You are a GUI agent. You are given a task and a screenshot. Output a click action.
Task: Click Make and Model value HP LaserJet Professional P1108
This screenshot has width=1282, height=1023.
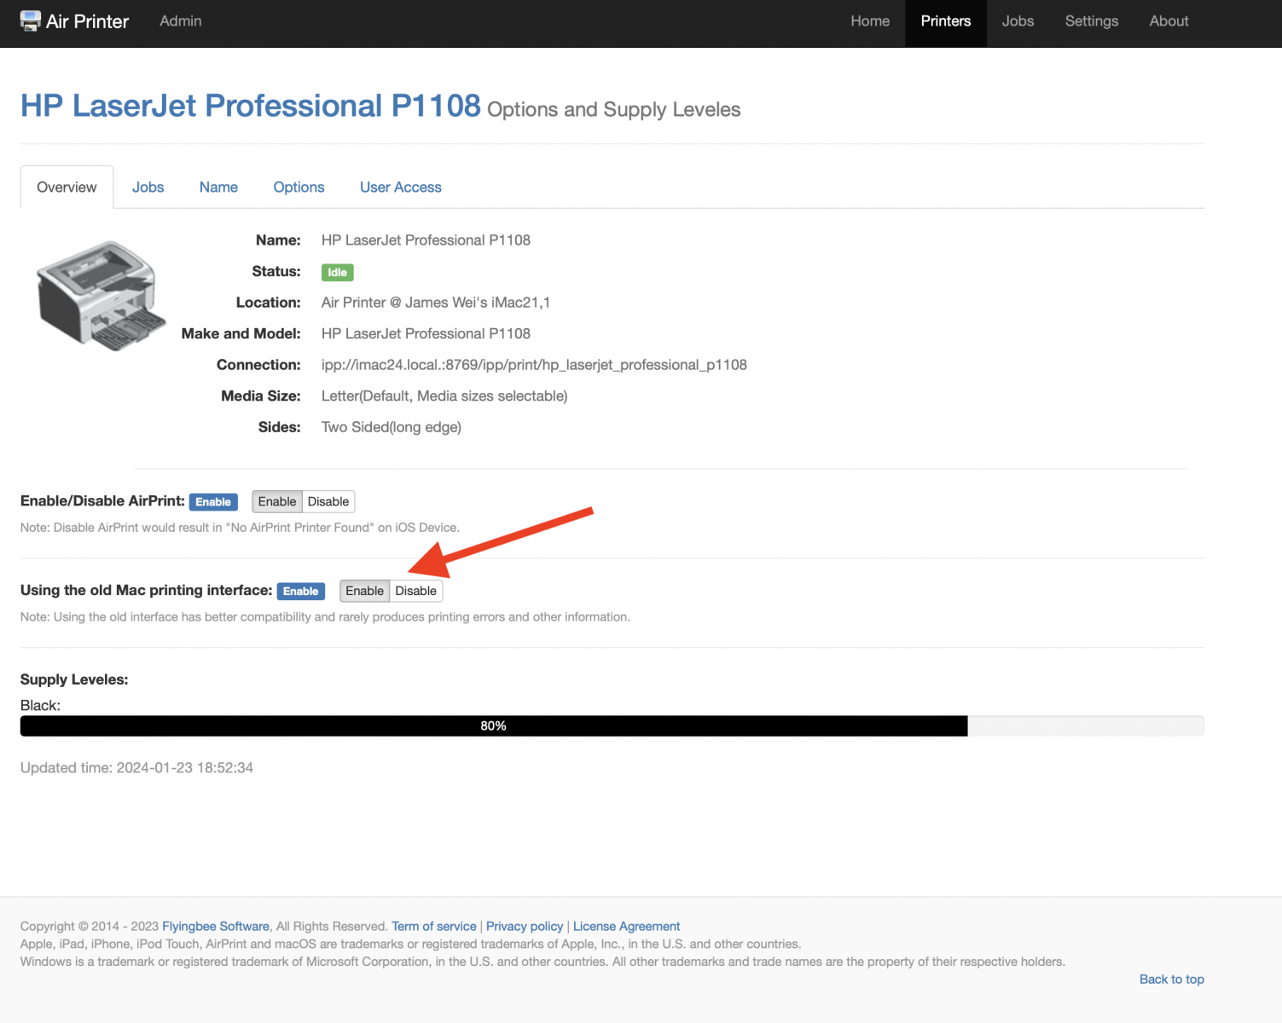pyautogui.click(x=426, y=333)
